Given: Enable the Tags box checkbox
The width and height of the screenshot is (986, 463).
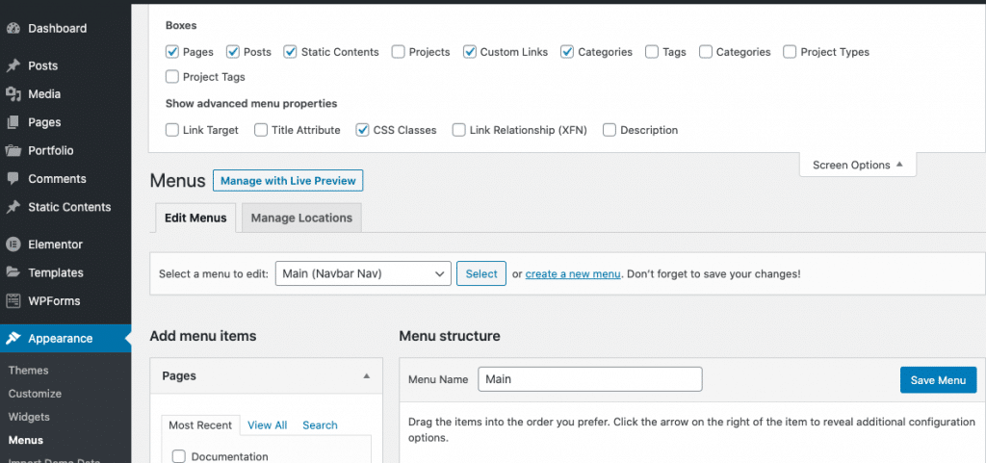Looking at the screenshot, I should click(x=652, y=52).
